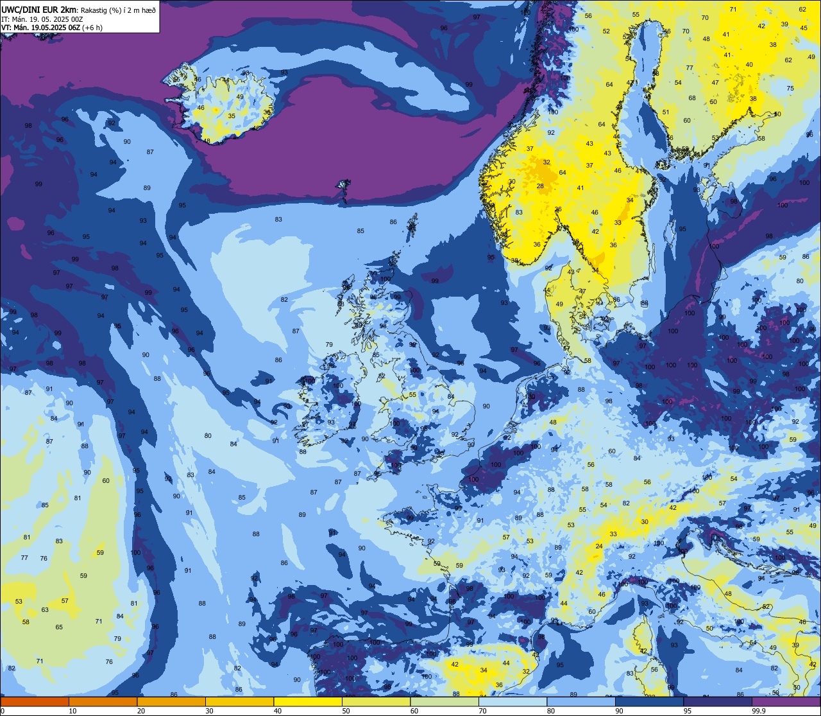Click the value "75" near the top-right edge
Viewport: 821px width, 716px height.
tap(790, 89)
